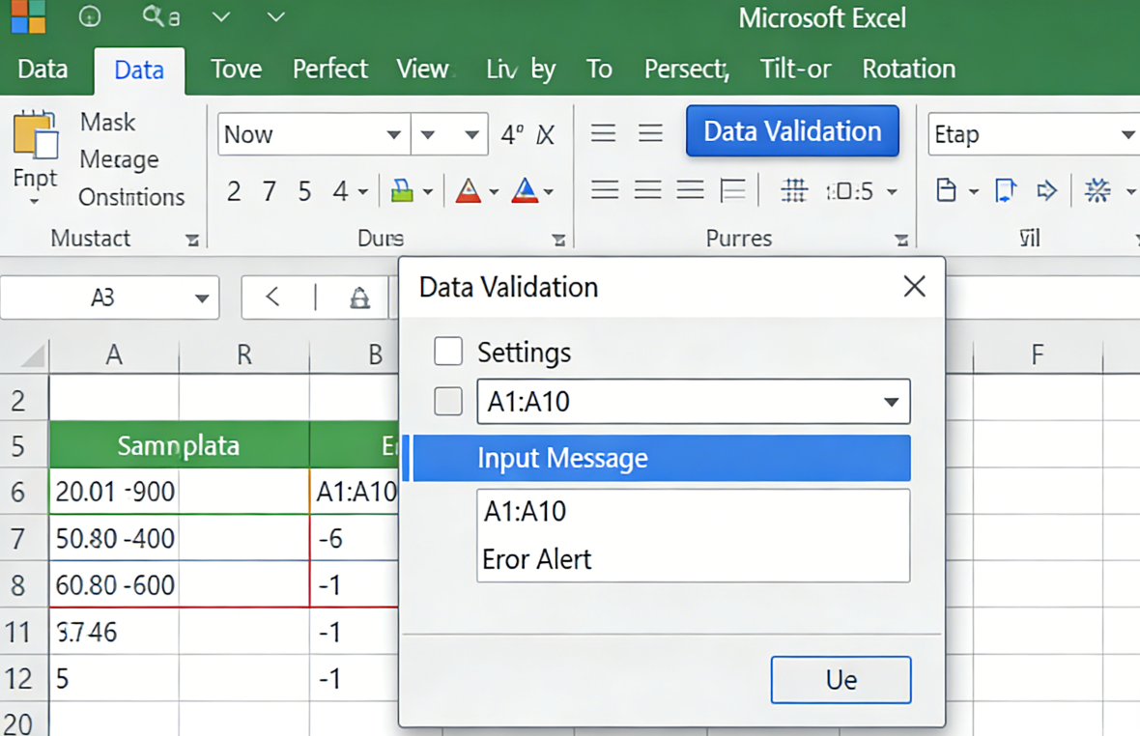The height and width of the screenshot is (736, 1140).
Task: Click the Fnpt paste clipboard icon
Action: tap(35, 134)
